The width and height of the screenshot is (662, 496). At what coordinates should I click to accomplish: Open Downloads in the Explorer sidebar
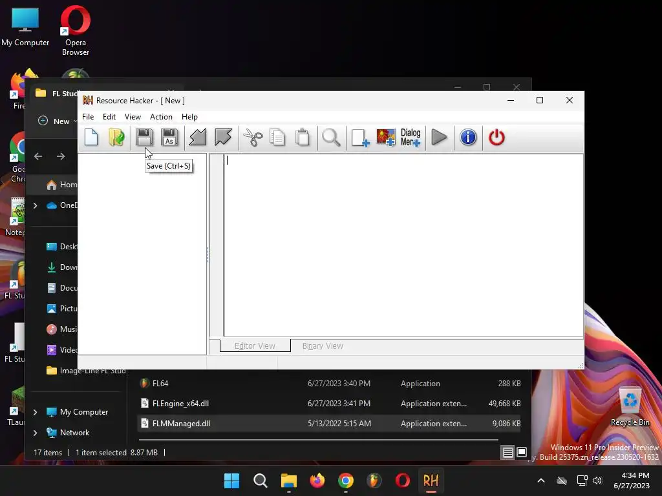pos(62,267)
